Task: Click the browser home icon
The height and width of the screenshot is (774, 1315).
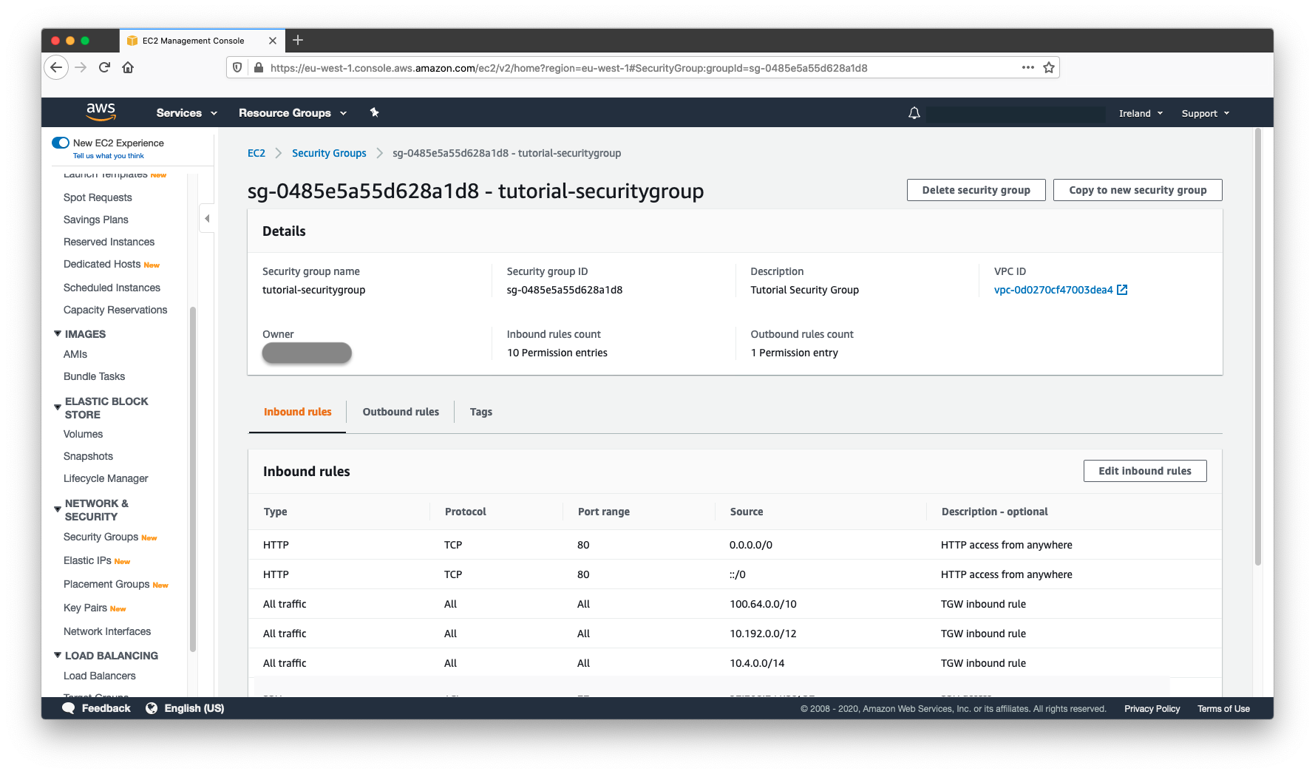Action: (x=128, y=67)
